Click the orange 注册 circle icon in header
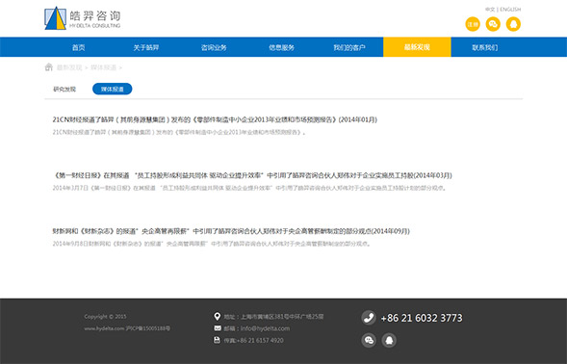The image size is (567, 364). [473, 24]
